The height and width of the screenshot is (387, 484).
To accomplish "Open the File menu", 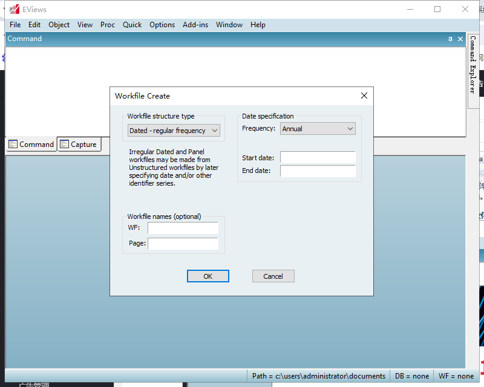I will (x=15, y=25).
